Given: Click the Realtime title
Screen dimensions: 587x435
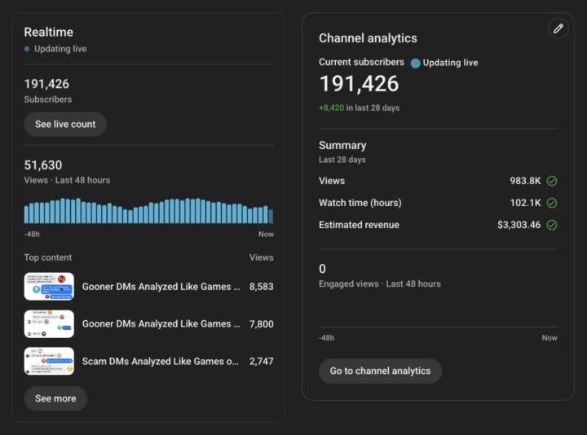Looking at the screenshot, I should pyautogui.click(x=49, y=32).
